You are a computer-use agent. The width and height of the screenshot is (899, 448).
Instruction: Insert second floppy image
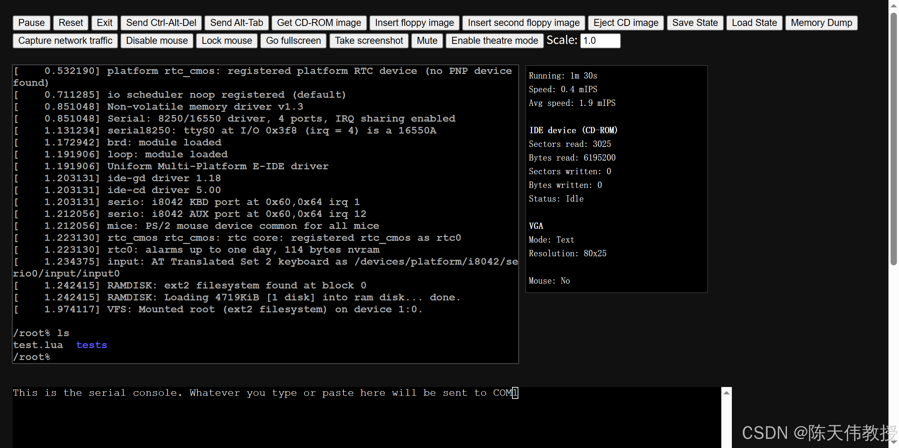point(523,23)
